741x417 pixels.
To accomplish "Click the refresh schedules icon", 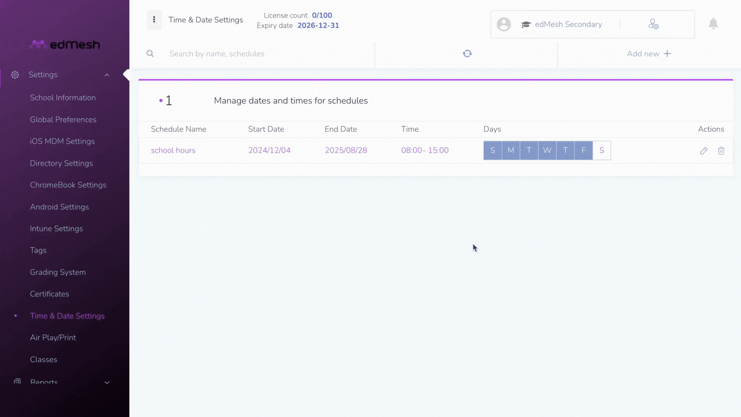I will click(467, 54).
